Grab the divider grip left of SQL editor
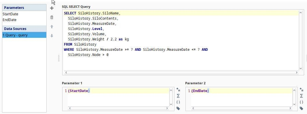The width and height of the screenshot is (307, 114). point(59,58)
